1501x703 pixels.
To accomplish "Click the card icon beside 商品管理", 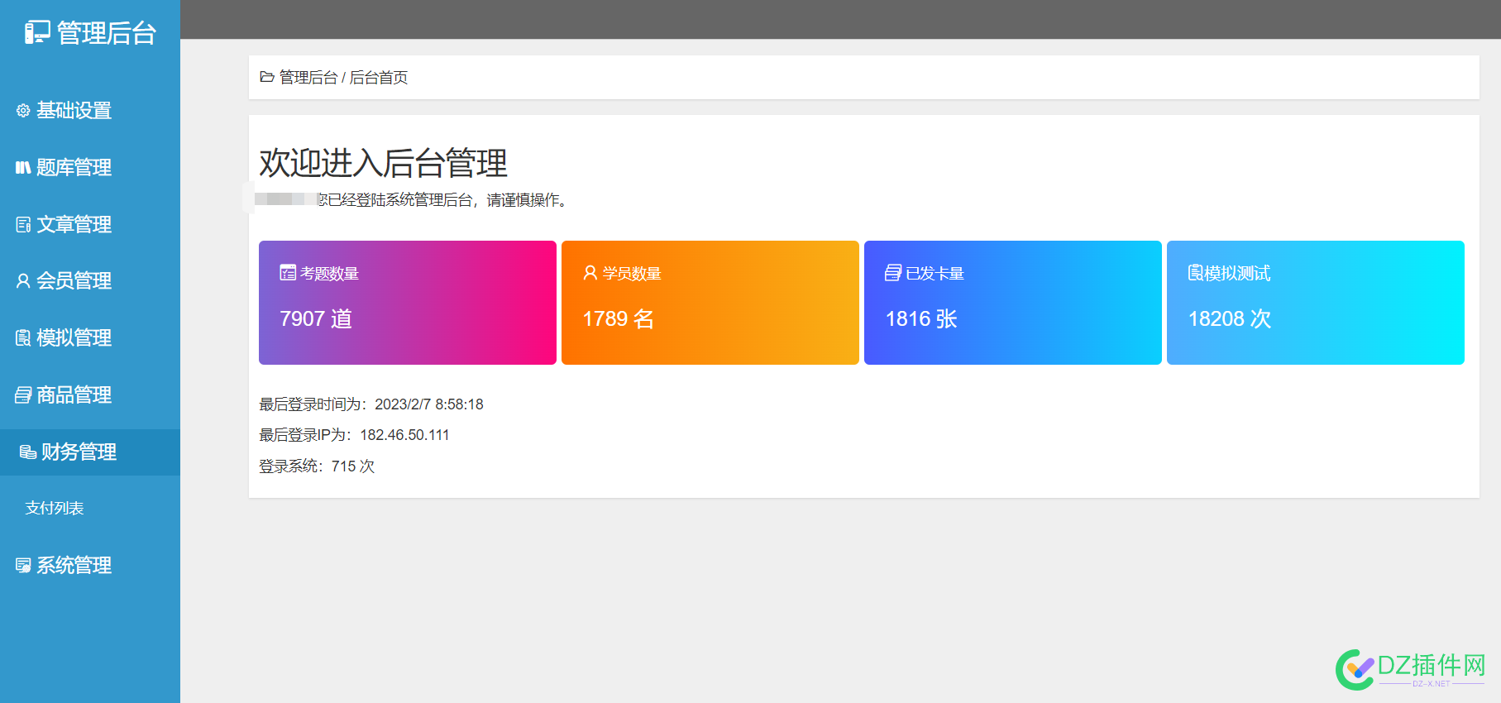I will (x=23, y=395).
